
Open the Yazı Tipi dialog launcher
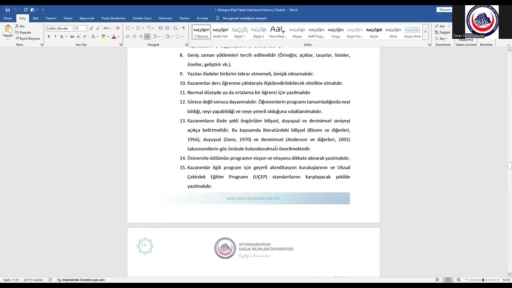pyautogui.click(x=121, y=45)
